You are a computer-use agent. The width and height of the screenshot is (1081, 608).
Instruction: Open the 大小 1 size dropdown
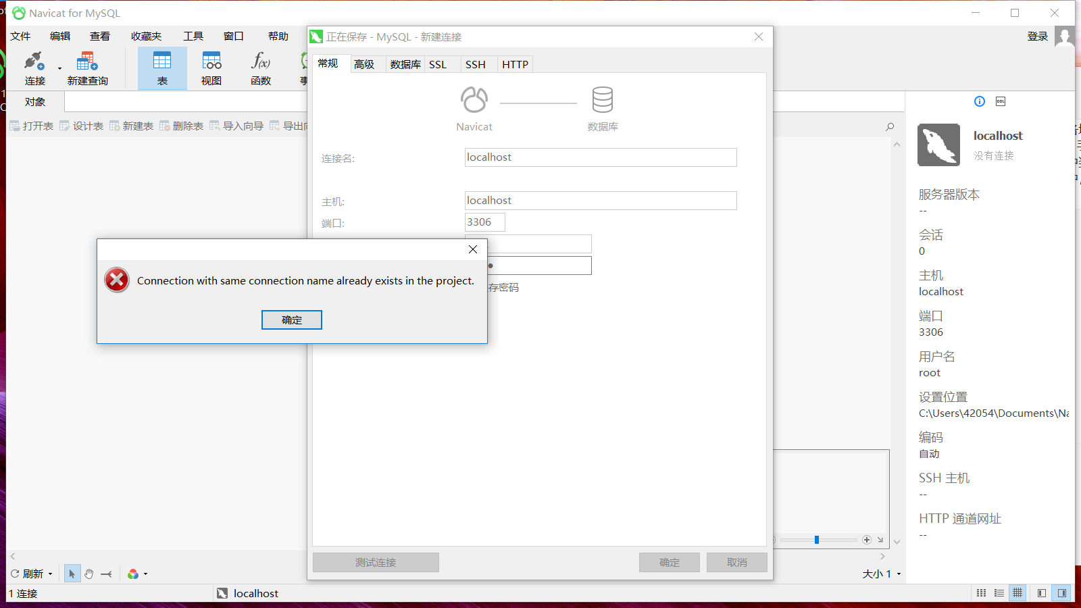[882, 574]
